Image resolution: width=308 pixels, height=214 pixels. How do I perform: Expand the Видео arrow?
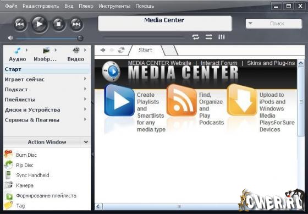pos(85,50)
